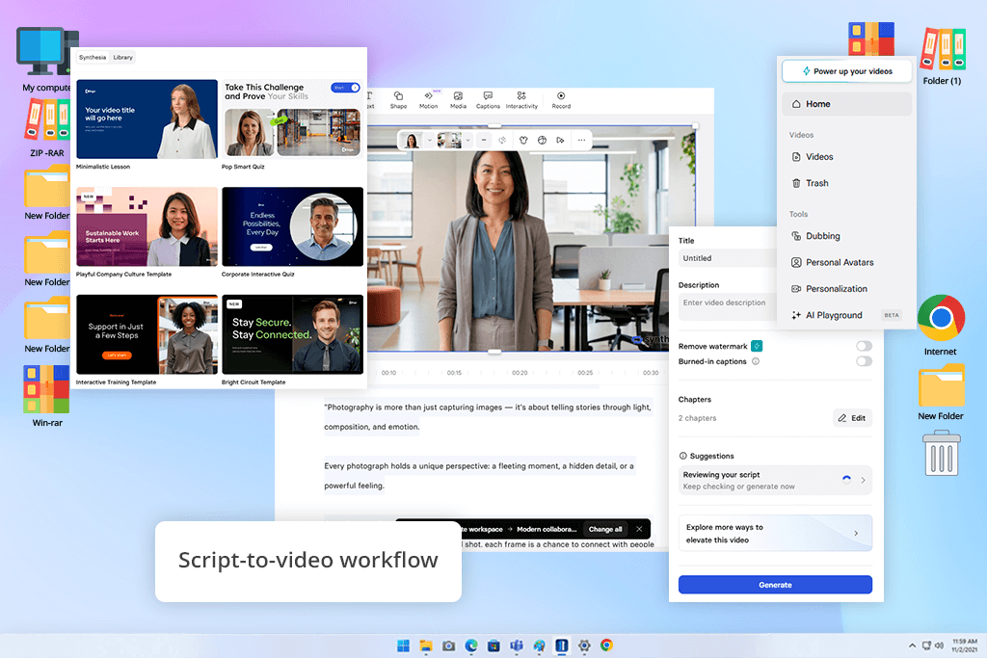This screenshot has height=658, width=987.
Task: Expand the avatar selector dropdown arrow
Action: point(429,141)
